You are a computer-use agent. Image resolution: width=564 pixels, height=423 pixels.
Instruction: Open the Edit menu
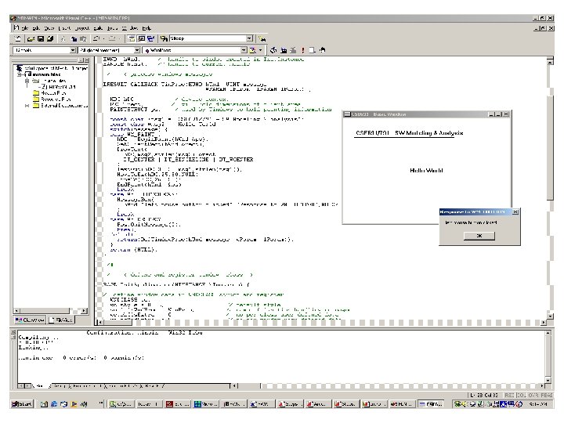pos(36,28)
